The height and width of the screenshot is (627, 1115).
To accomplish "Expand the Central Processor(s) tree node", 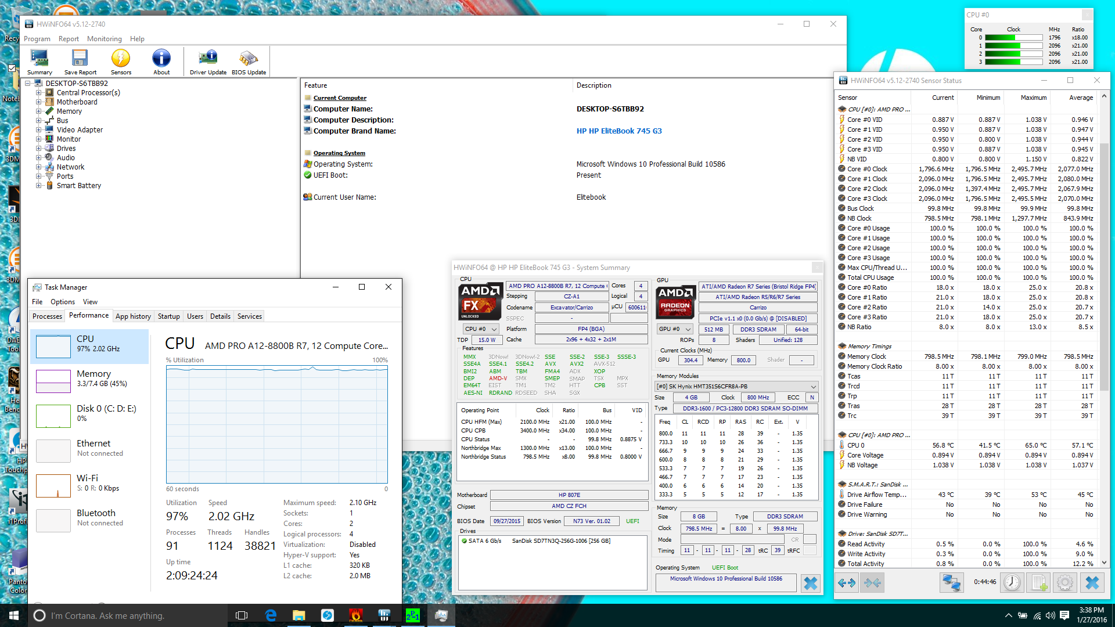I will click(x=39, y=93).
